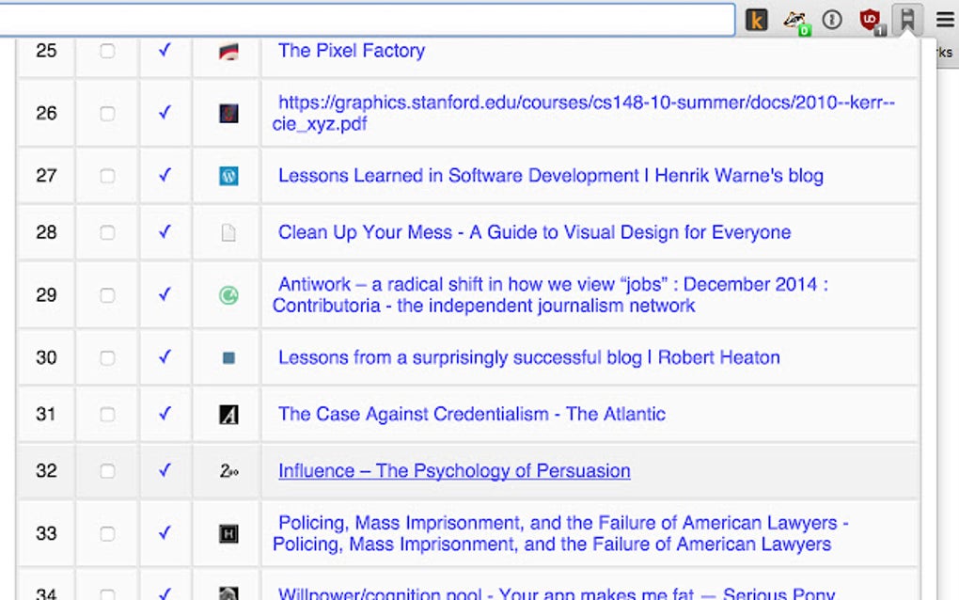The image size is (959, 600).
Task: Click the uBlock Origin shield icon
Action: (x=870, y=19)
